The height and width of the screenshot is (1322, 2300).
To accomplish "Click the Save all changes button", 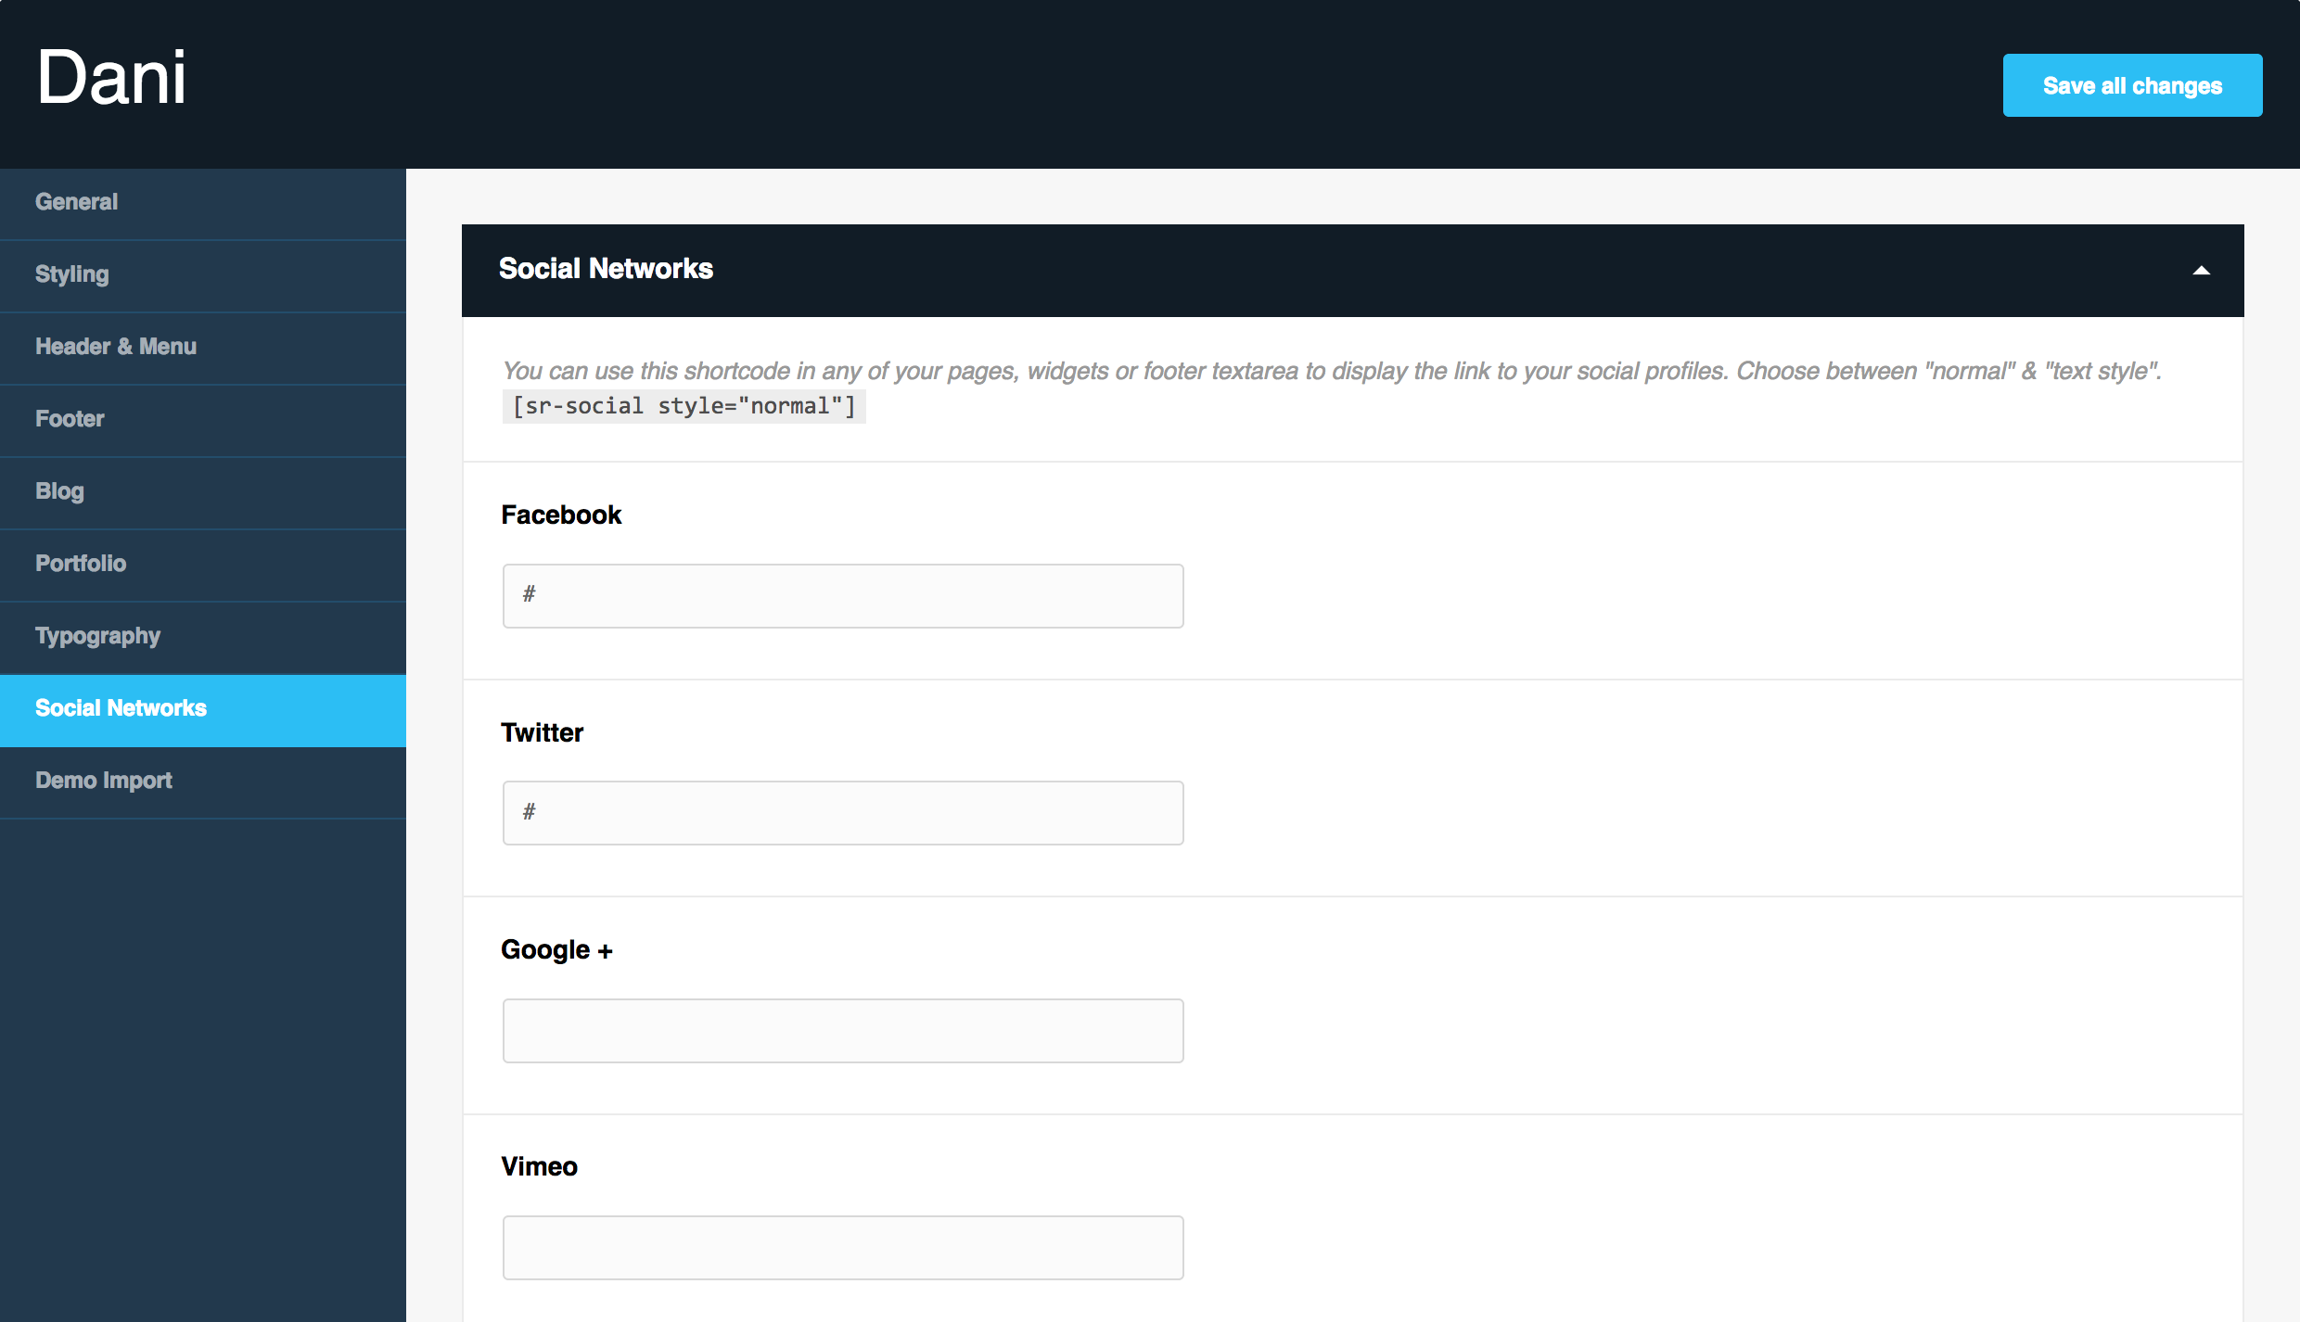I will [x=2132, y=85].
